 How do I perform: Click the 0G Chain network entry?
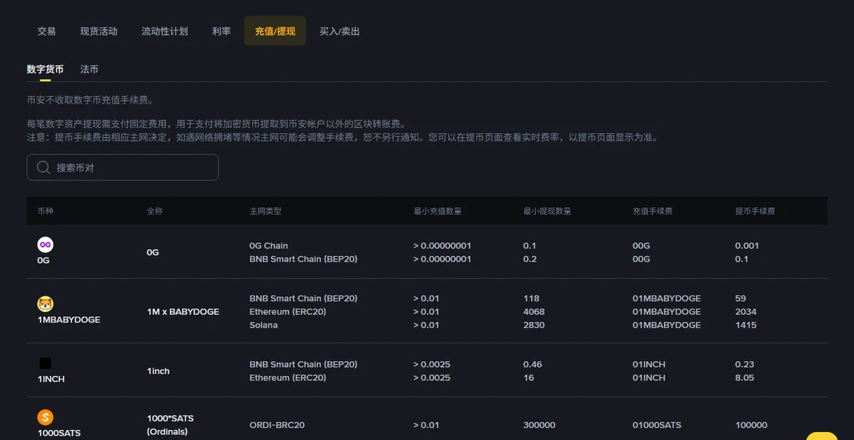(x=268, y=245)
